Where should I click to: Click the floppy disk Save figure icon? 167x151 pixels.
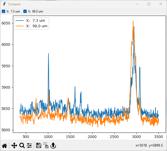(x=39, y=146)
